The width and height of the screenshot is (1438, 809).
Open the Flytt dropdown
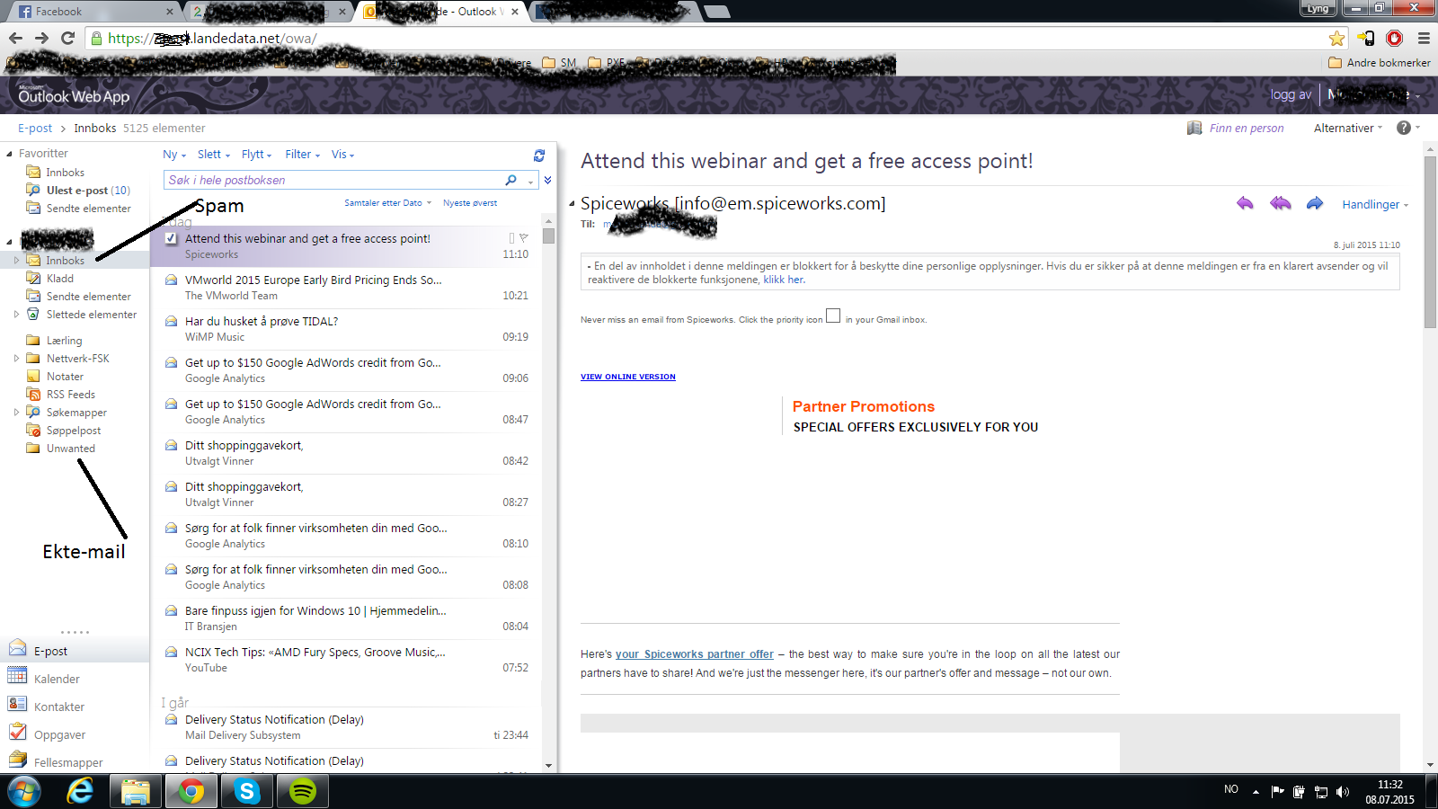pos(256,155)
